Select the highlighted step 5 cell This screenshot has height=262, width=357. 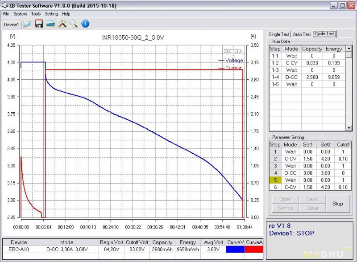tap(275, 180)
